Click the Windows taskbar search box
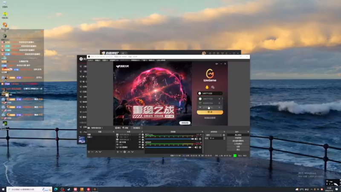 coord(29,189)
